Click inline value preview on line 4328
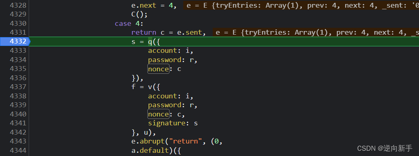 [x=301, y=5]
